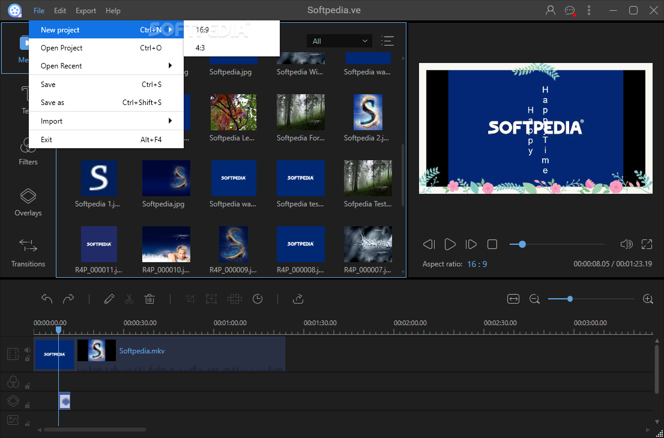Enter full screen preview
664x438 pixels.
click(x=647, y=244)
